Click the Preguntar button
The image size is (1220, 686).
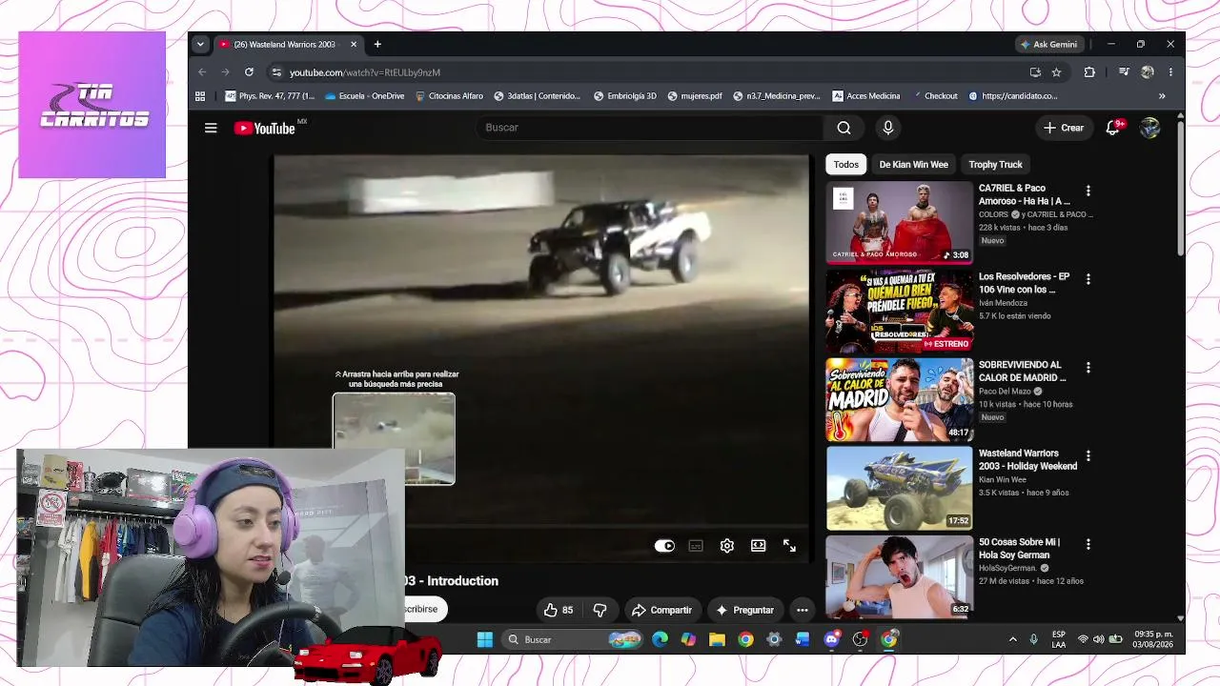click(745, 610)
